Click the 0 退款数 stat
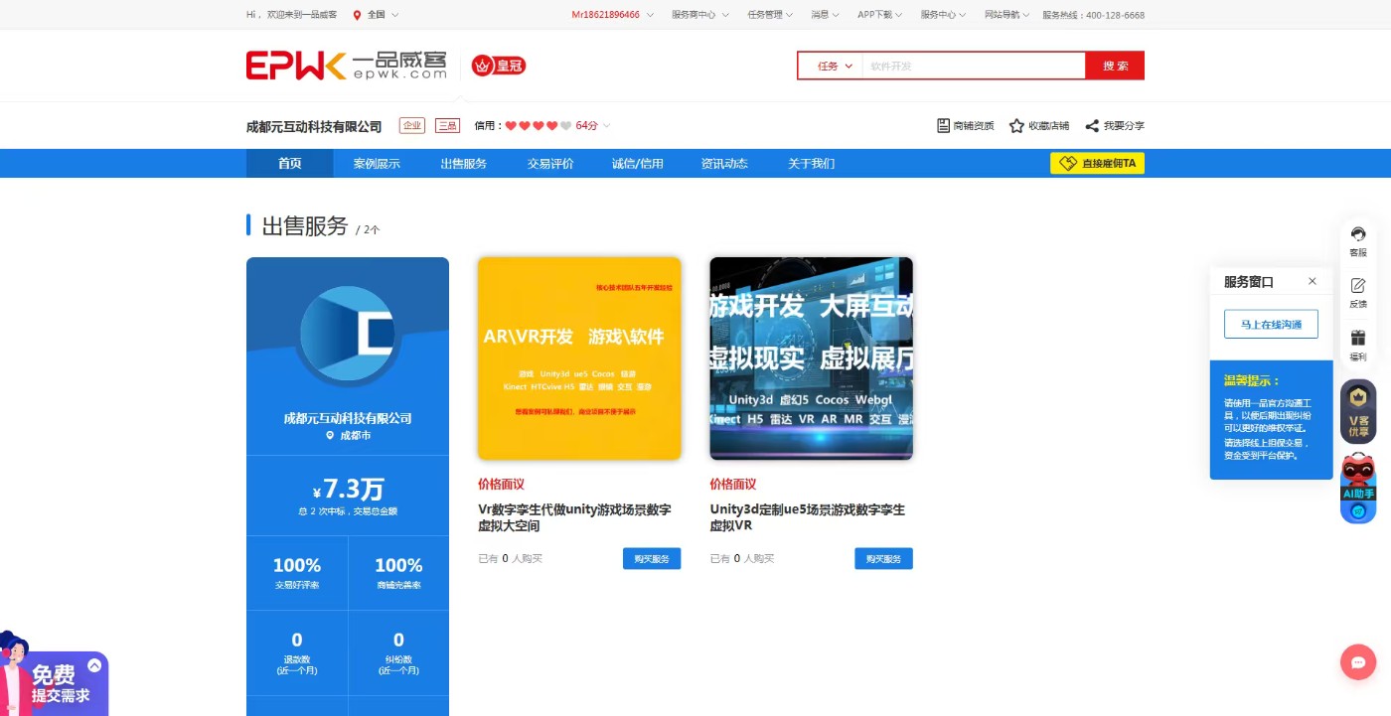Image resolution: width=1391 pixels, height=716 pixels. 297,652
